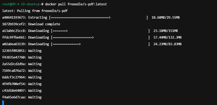
Task: Click the ffdc9ffbe661 Downloading progress bar
Action: 100,37
